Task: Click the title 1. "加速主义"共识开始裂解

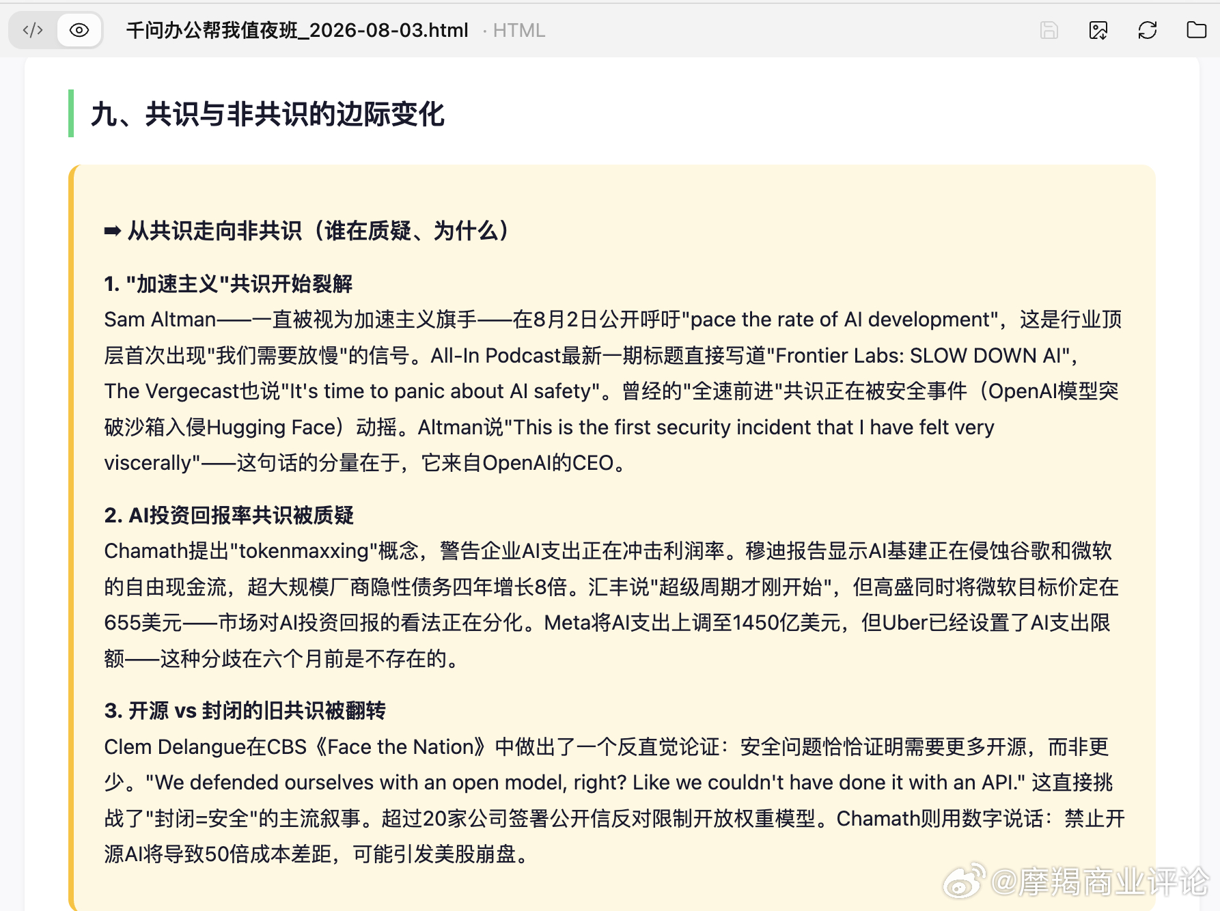Action: 228,283
